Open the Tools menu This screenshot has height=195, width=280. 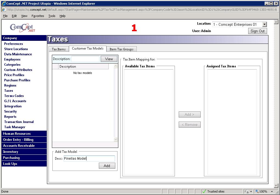(52, 16)
